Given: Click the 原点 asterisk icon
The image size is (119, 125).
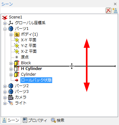Looking at the screenshot, I should tap(17, 57).
